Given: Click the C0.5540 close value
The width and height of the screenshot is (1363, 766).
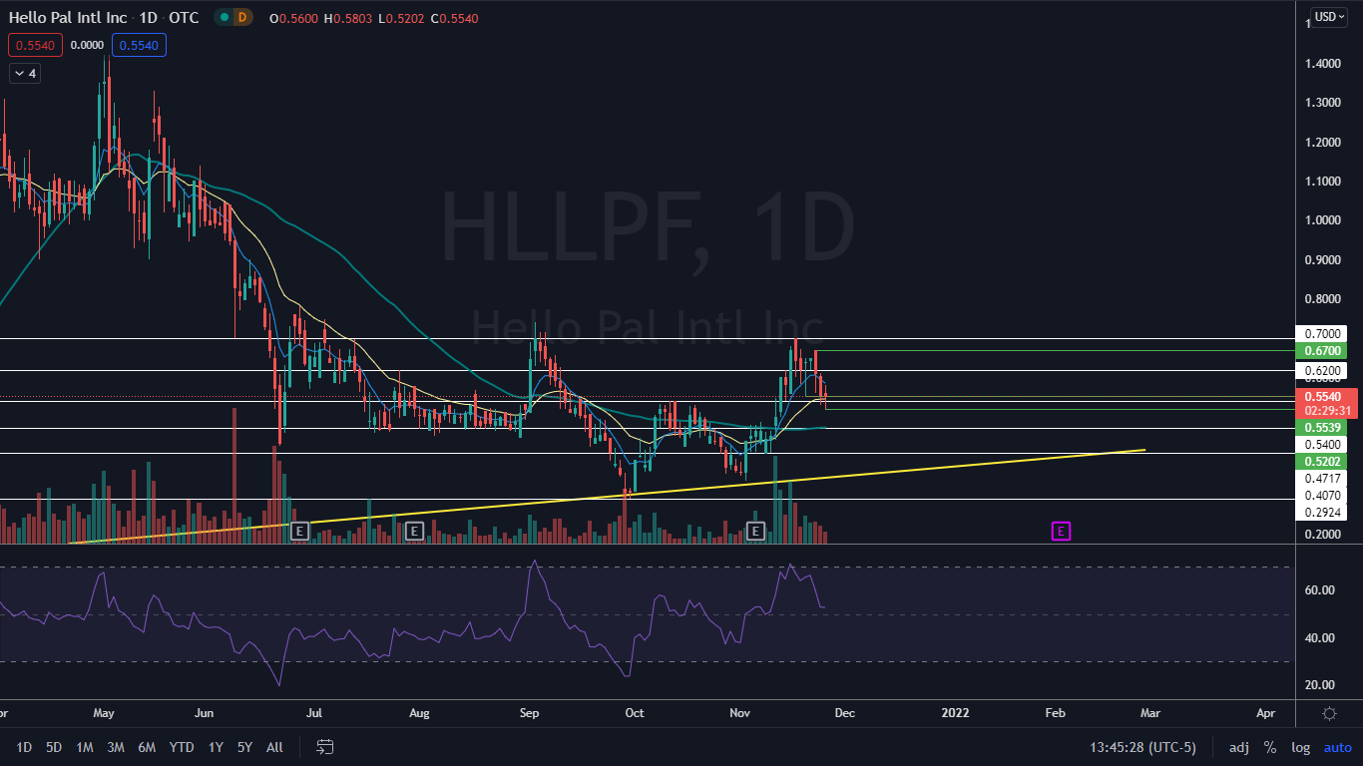Looking at the screenshot, I should [x=453, y=18].
